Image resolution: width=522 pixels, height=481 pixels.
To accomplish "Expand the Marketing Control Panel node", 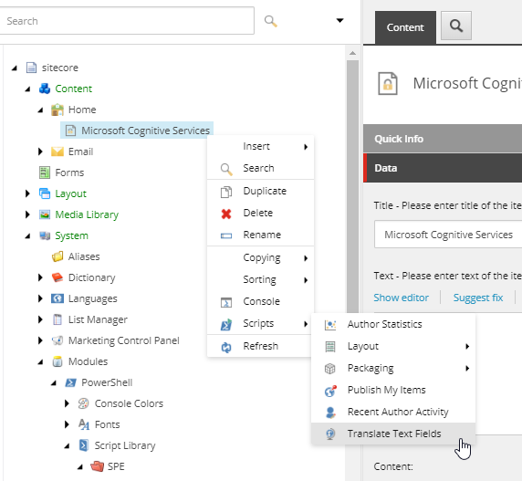I will [40, 340].
